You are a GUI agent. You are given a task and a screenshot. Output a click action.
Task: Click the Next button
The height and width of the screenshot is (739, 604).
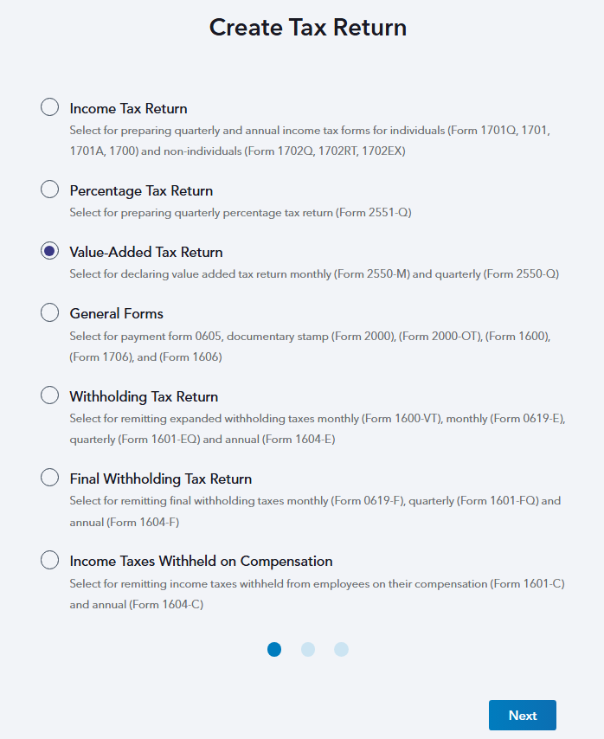523,715
